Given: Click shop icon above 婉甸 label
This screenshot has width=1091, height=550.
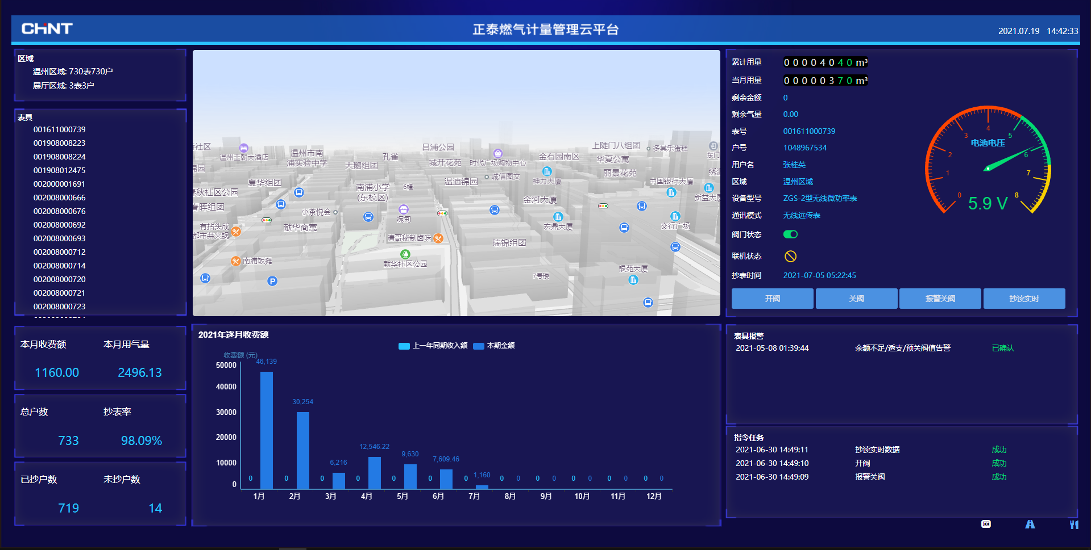Looking at the screenshot, I should coord(404,209).
